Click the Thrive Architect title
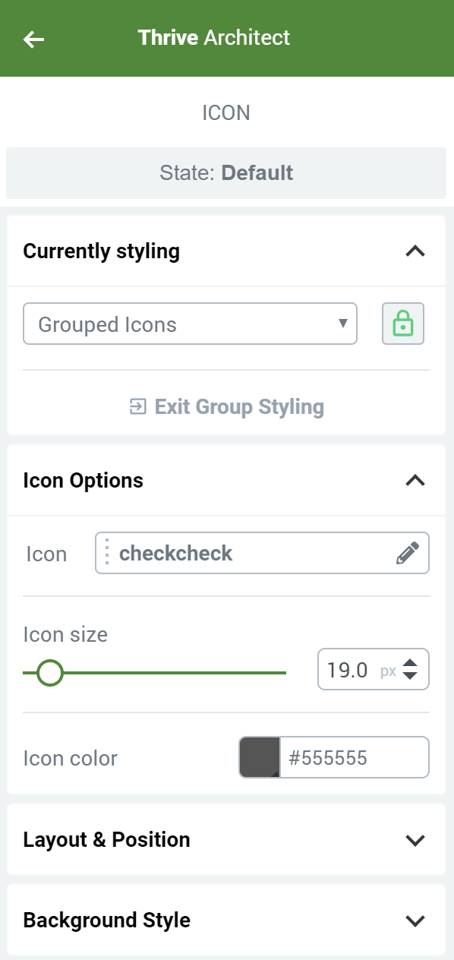Image resolution: width=454 pixels, height=960 pixels. tap(214, 38)
